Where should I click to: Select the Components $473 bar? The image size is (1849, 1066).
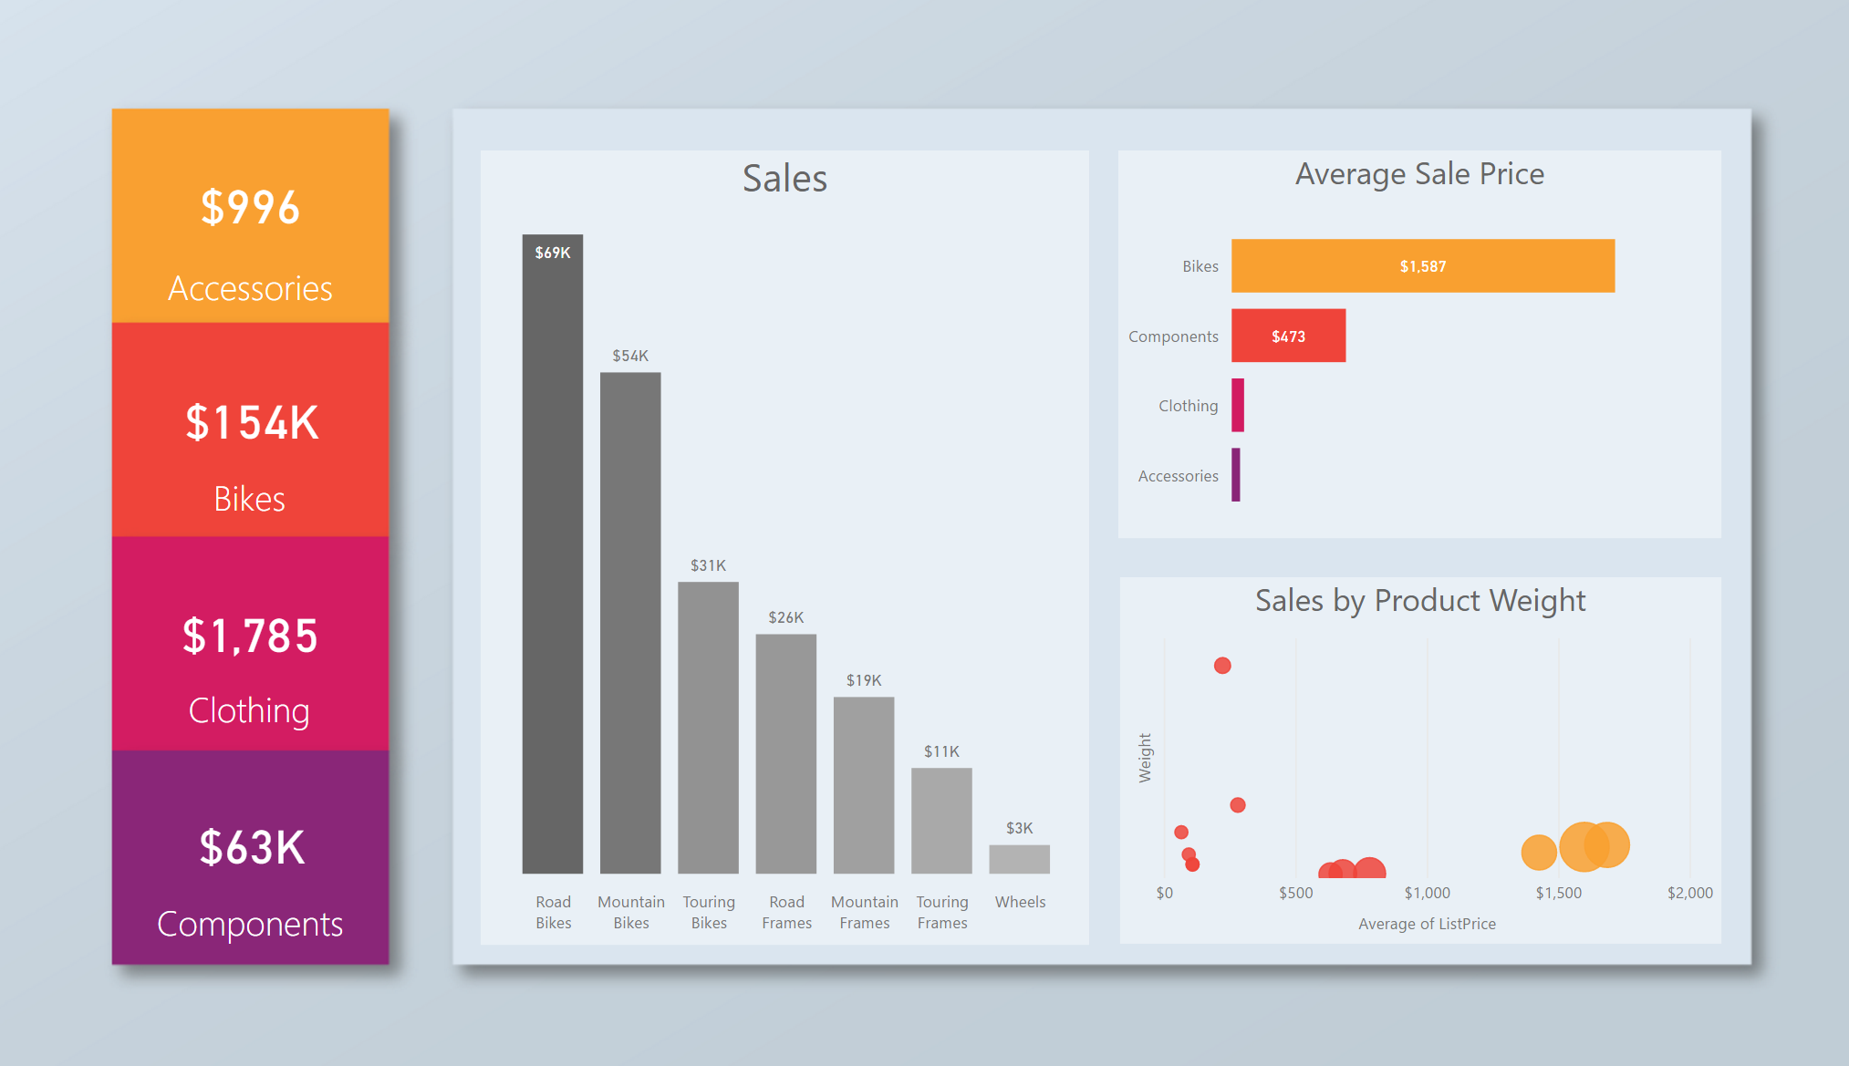click(x=1289, y=336)
